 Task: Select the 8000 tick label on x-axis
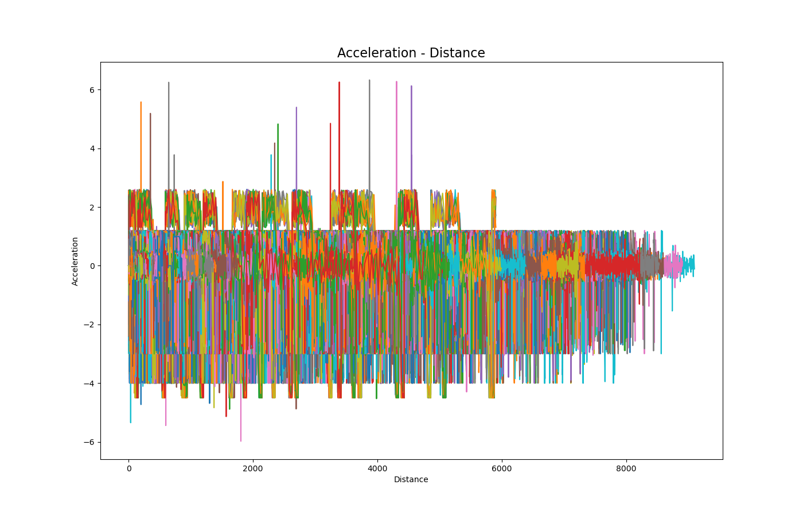click(x=626, y=468)
